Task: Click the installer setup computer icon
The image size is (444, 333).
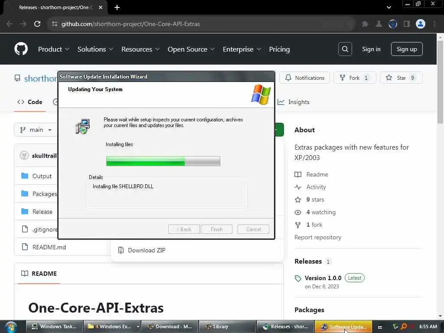Action: 82,126
